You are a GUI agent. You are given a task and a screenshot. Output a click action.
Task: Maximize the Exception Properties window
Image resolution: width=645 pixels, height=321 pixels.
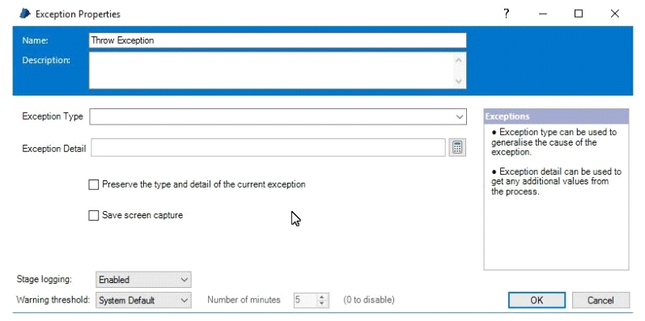click(579, 14)
